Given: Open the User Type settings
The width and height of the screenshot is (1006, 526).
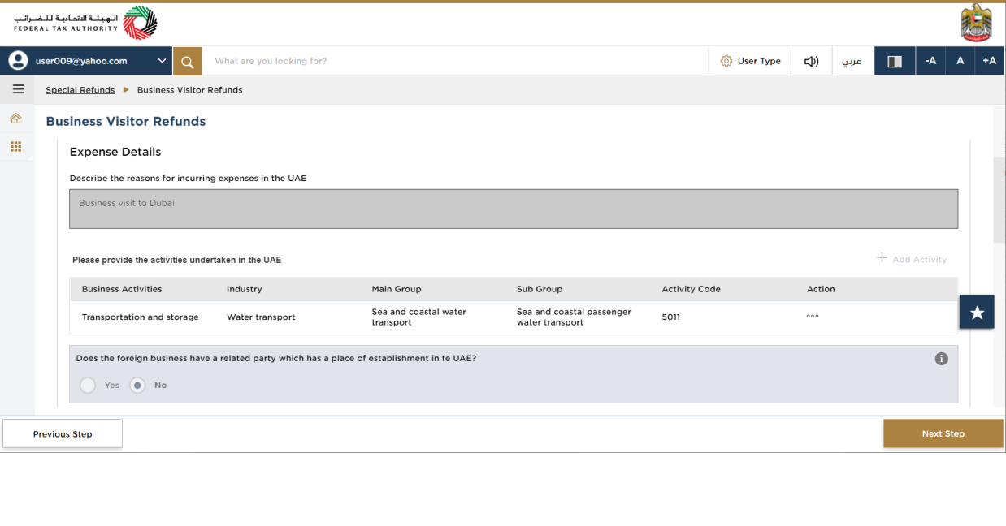Looking at the screenshot, I should (x=750, y=61).
